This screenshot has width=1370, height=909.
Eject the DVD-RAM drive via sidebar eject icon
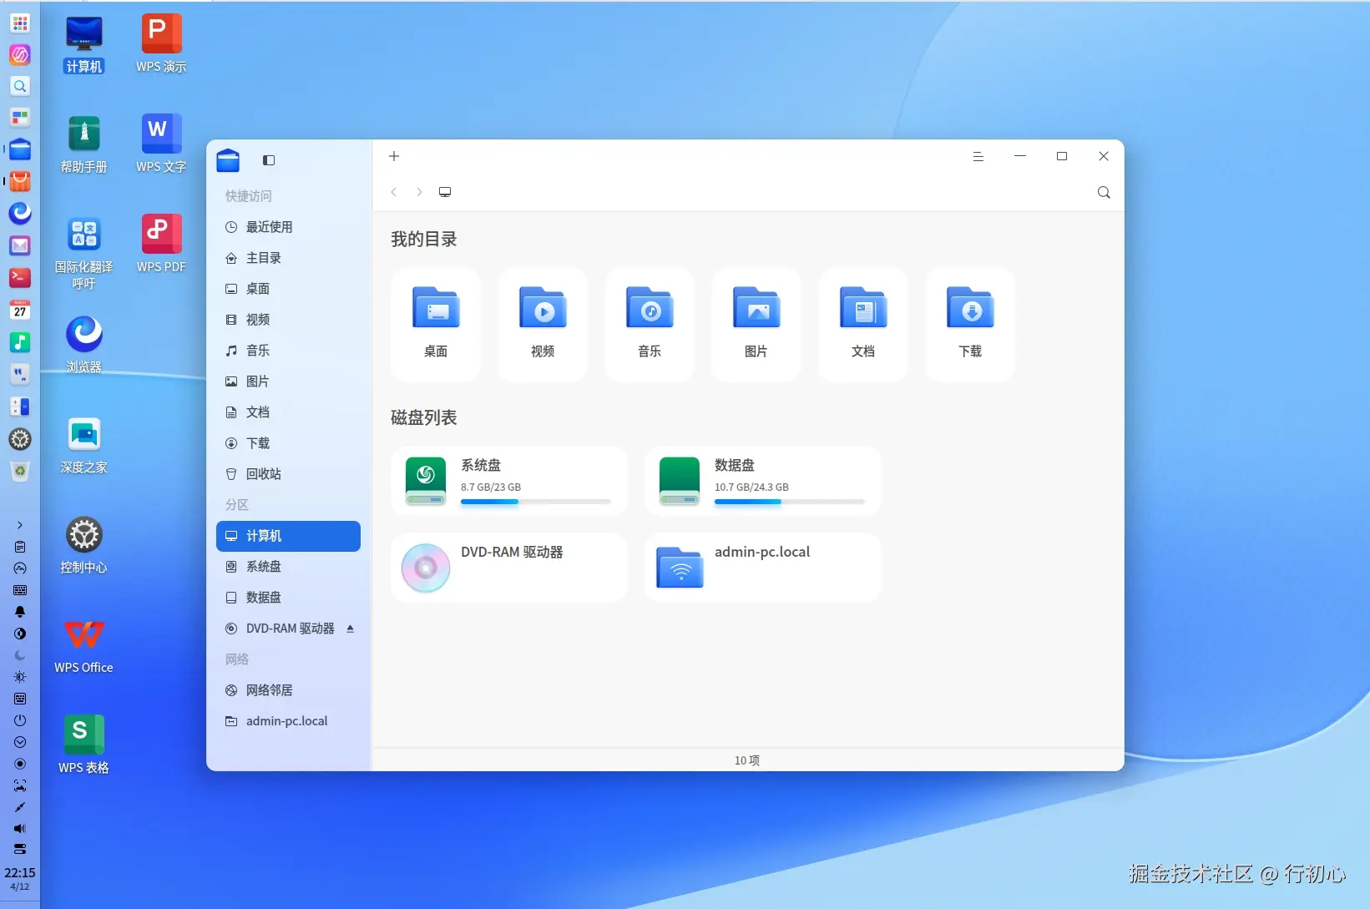(351, 629)
